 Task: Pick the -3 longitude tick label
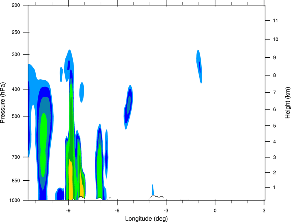click(166, 211)
